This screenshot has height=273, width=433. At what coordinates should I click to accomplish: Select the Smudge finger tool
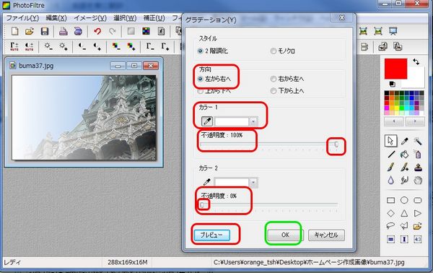point(404,180)
